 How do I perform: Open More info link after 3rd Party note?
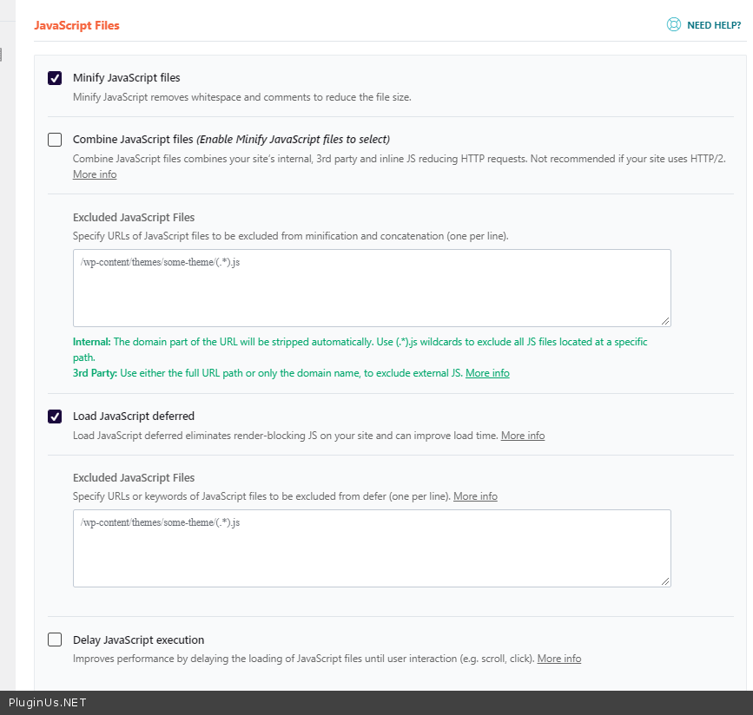(487, 373)
